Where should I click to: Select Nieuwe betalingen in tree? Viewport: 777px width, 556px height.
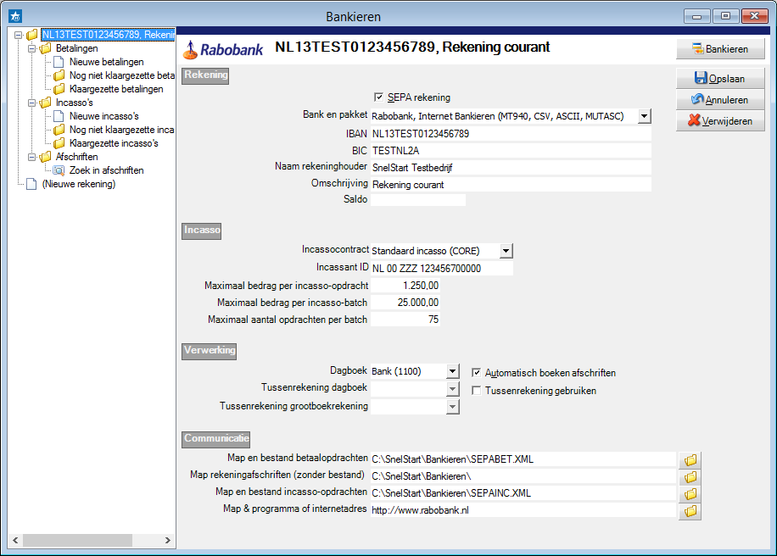coord(106,62)
